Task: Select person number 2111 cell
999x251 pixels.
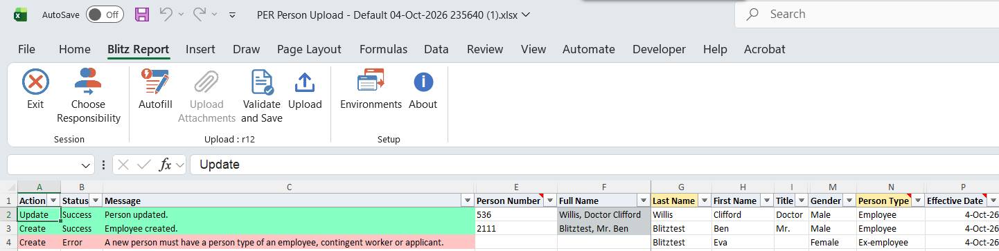Action: coord(516,229)
